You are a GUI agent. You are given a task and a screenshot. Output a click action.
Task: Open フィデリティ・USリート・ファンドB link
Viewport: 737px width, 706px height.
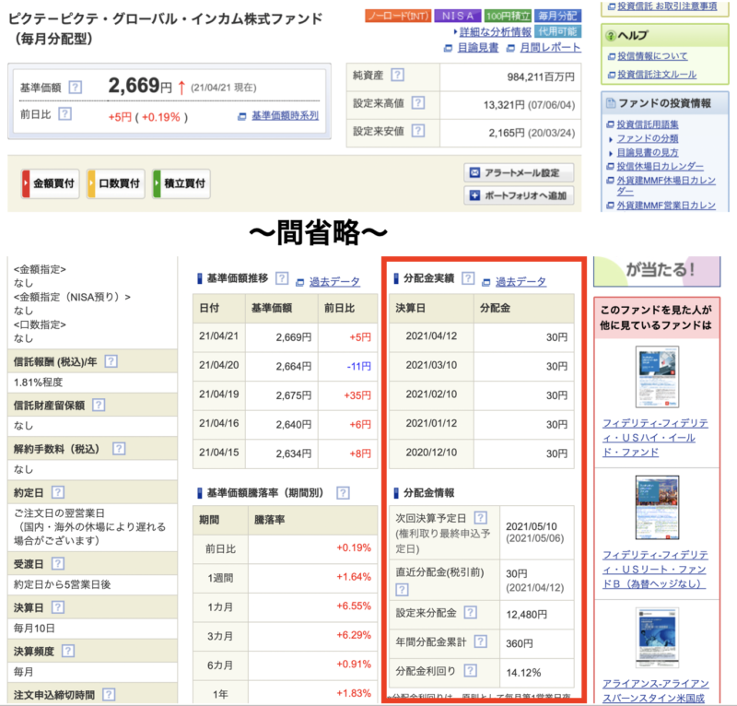point(655,569)
